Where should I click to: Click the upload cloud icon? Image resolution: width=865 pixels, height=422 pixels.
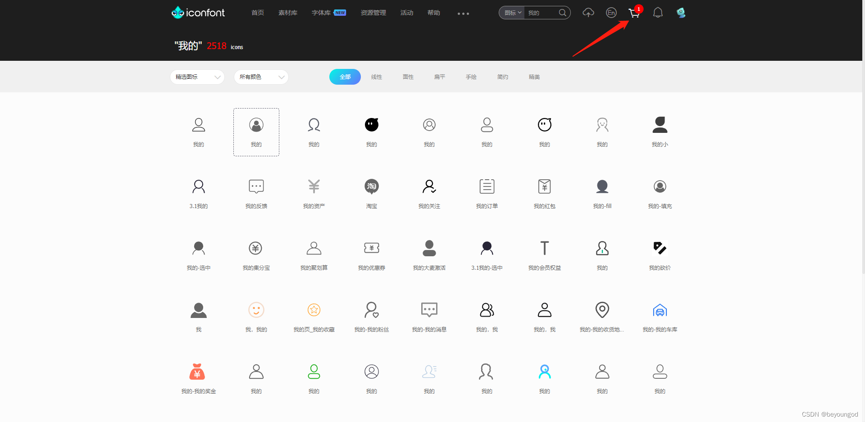coord(588,13)
